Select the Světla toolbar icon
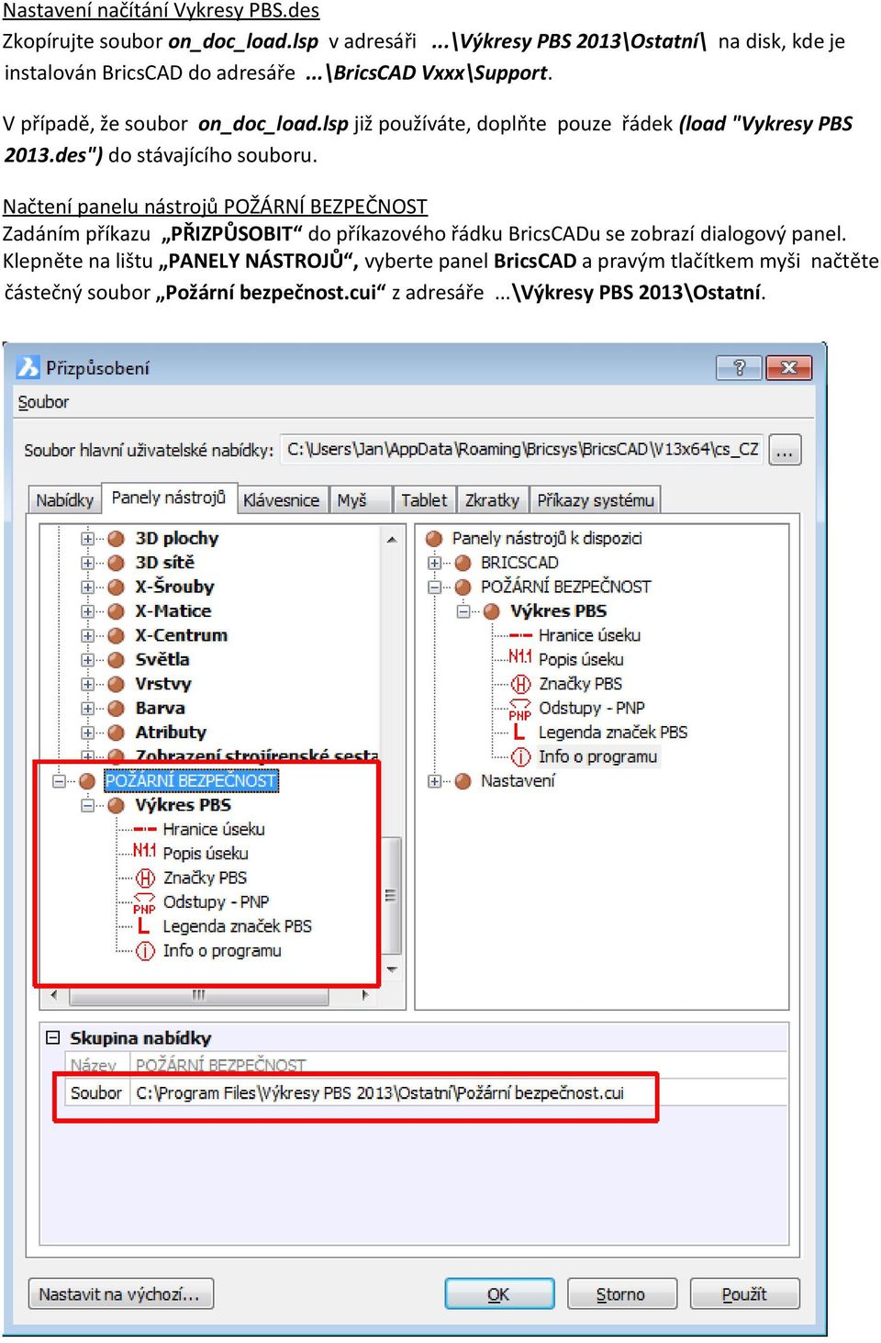This screenshot has height=1343, width=881. pyautogui.click(x=117, y=660)
